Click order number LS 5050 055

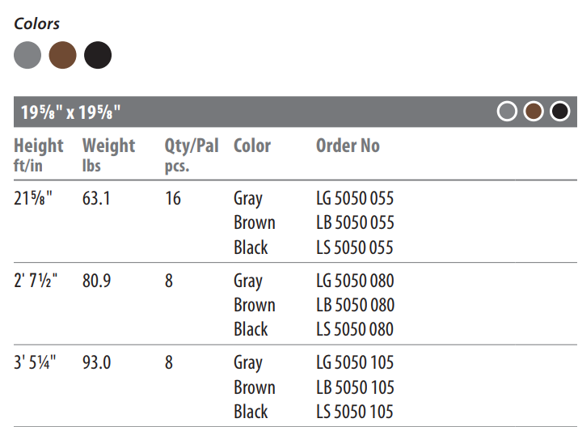pyautogui.click(x=355, y=247)
